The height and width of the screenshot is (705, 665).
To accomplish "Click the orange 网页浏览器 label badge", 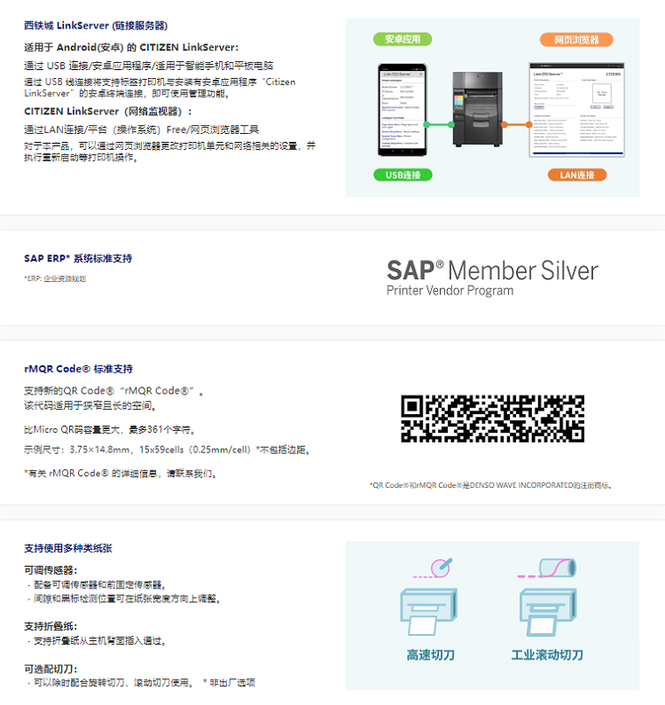I will (x=576, y=40).
